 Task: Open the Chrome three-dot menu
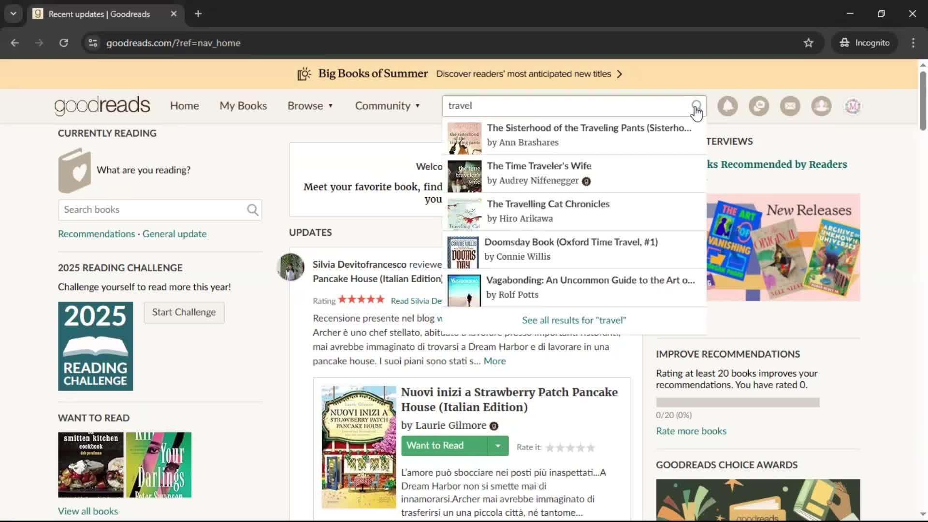(x=913, y=43)
